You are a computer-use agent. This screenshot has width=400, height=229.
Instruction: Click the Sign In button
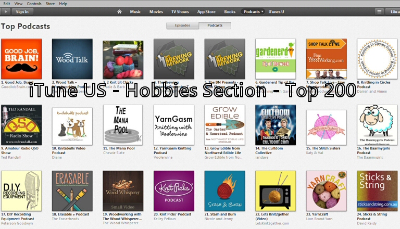pyautogui.click(x=22, y=11)
